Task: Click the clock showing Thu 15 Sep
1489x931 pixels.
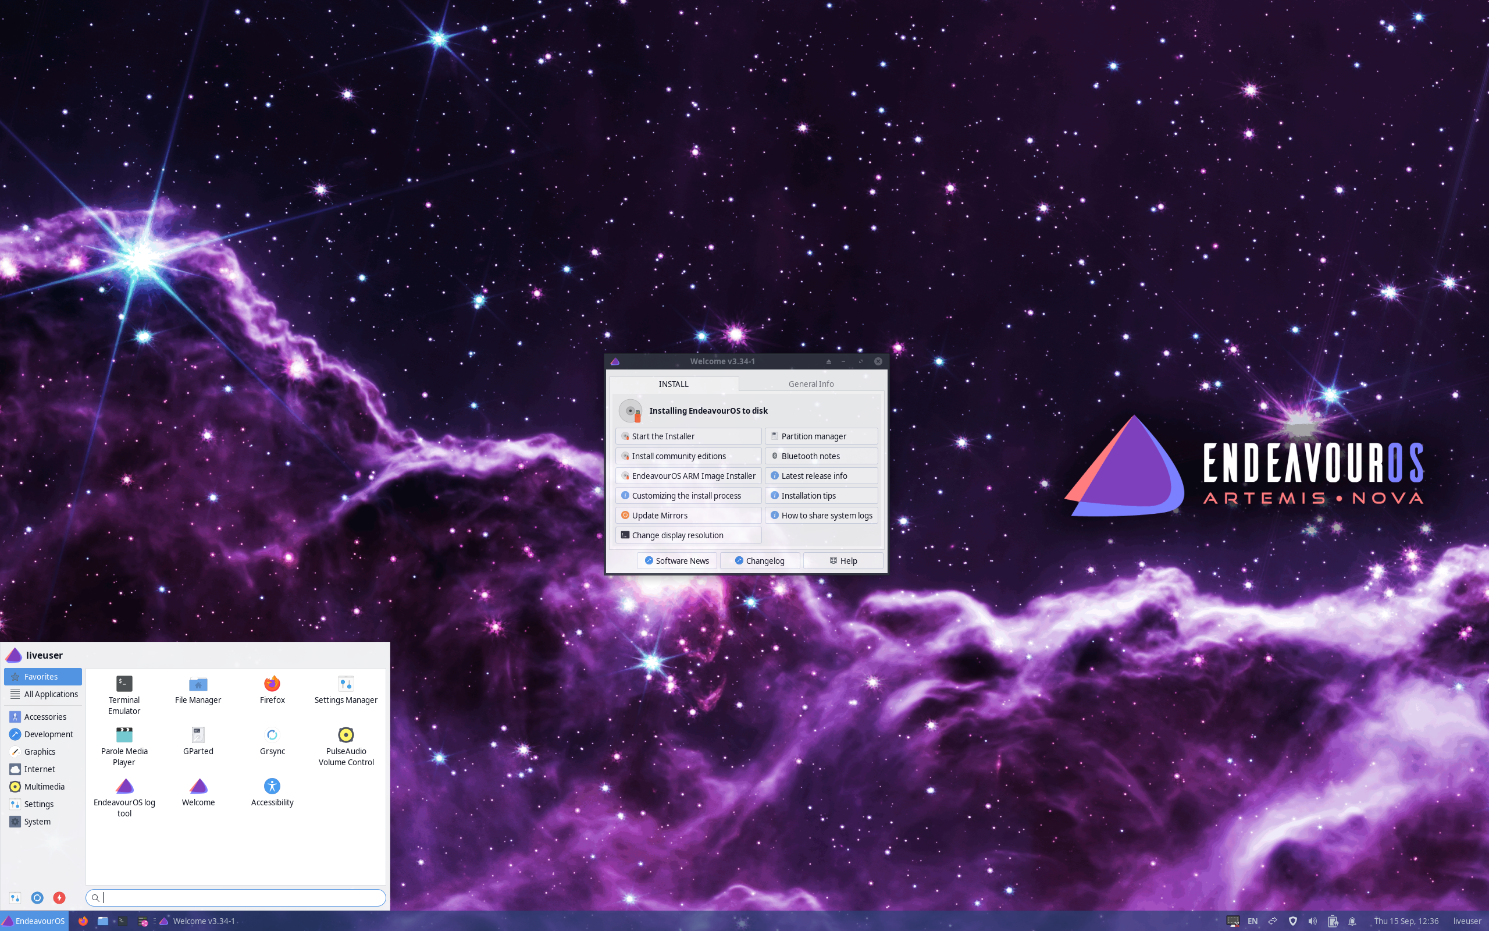Action: tap(1406, 921)
